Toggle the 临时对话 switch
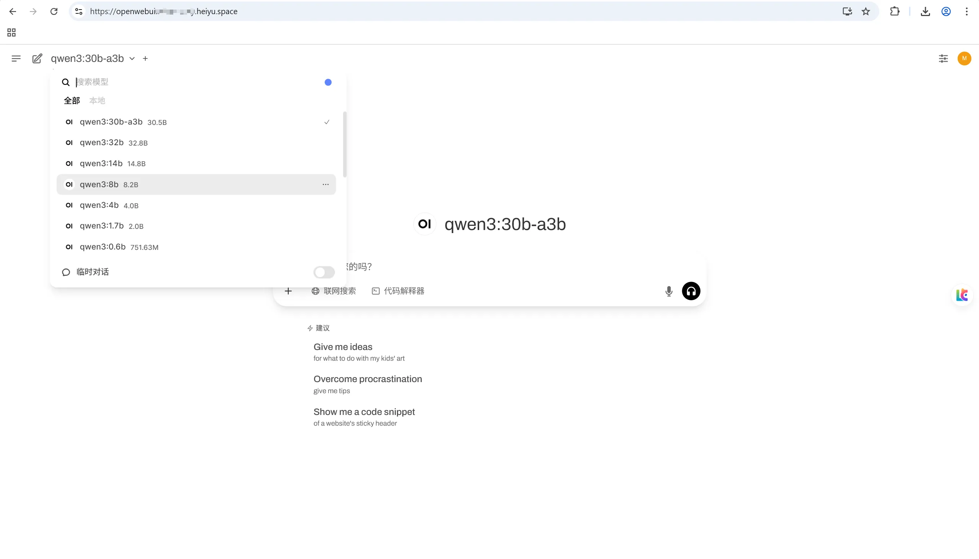This screenshot has height=559, width=979. pos(324,272)
